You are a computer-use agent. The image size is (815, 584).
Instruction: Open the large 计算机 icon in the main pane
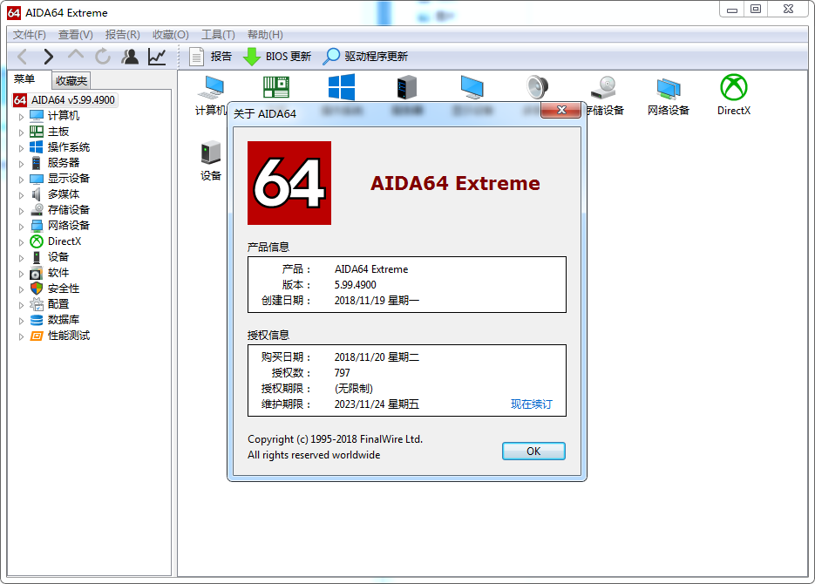tap(211, 95)
